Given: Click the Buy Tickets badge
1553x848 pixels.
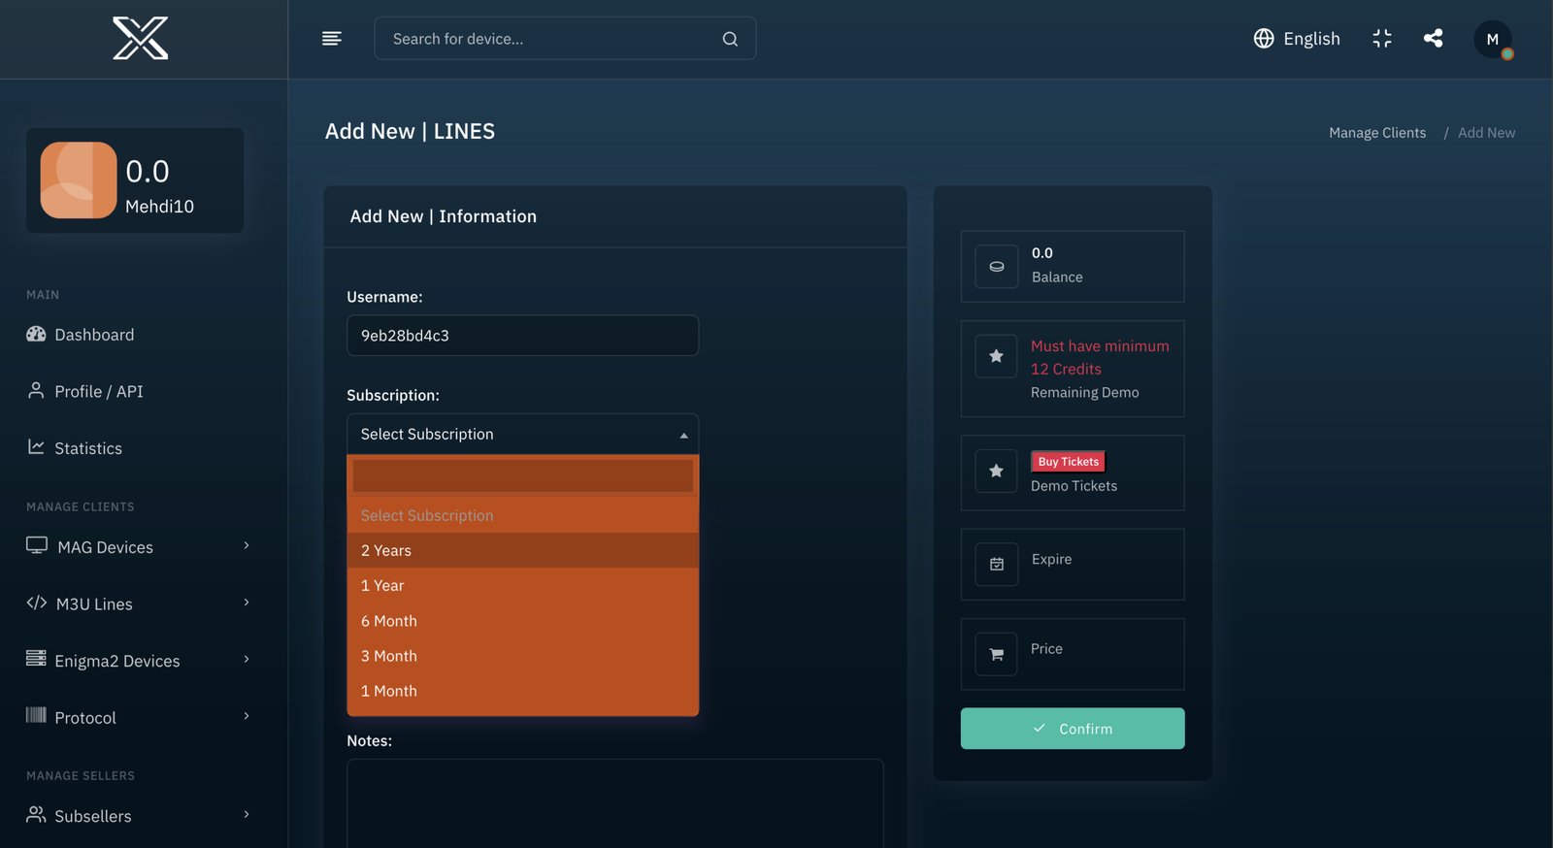Looking at the screenshot, I should (x=1068, y=462).
